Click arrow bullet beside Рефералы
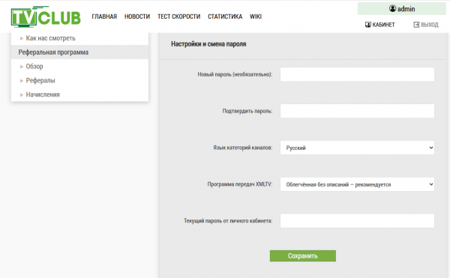Screen dimensions: 450x278 22,80
